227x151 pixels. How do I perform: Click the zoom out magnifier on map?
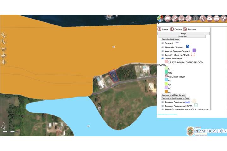pyautogui.click(x=3, y=42)
